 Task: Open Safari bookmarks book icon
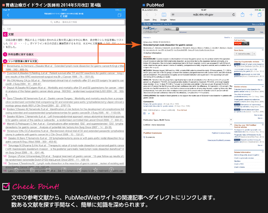coord(164,15)
